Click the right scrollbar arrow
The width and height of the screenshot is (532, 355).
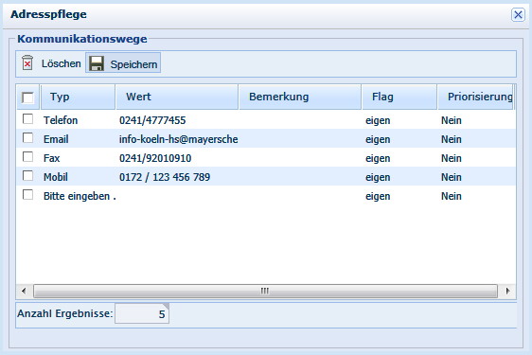pyautogui.click(x=507, y=291)
